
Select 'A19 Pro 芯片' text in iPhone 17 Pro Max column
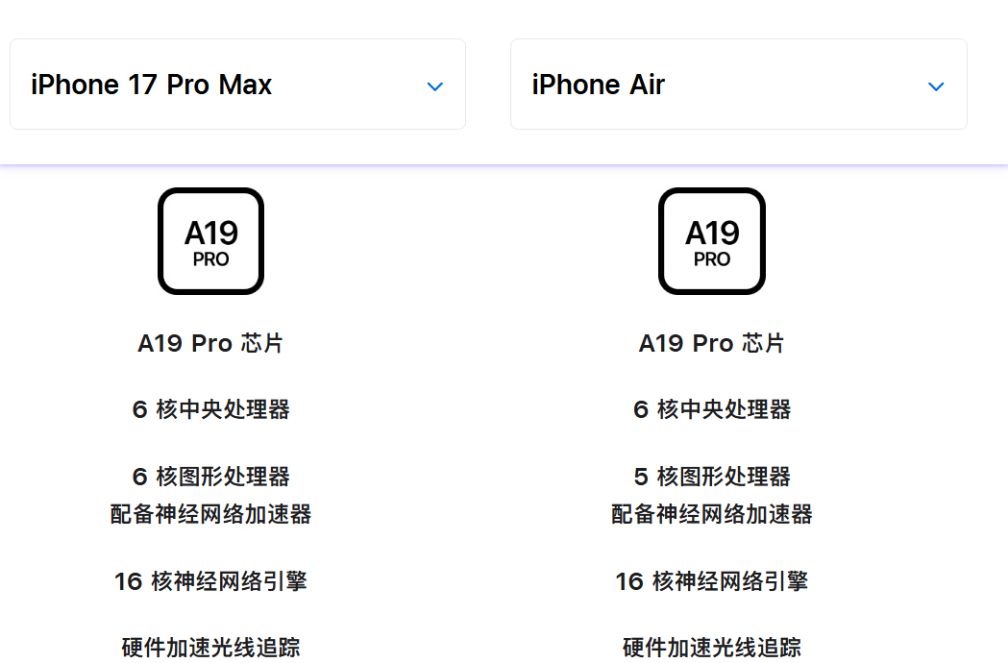210,343
